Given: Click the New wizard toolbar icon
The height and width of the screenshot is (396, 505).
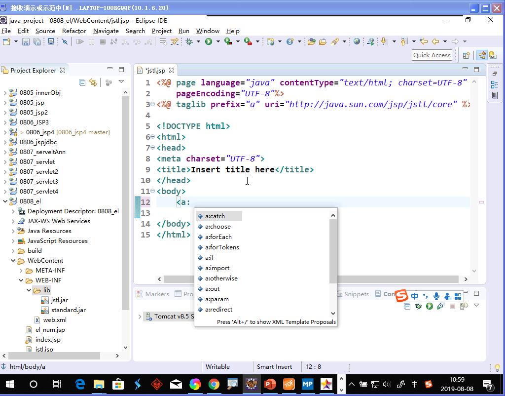Looking at the screenshot, I should click(x=6, y=41).
